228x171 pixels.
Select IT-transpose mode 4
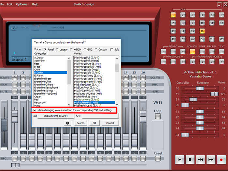221,62
